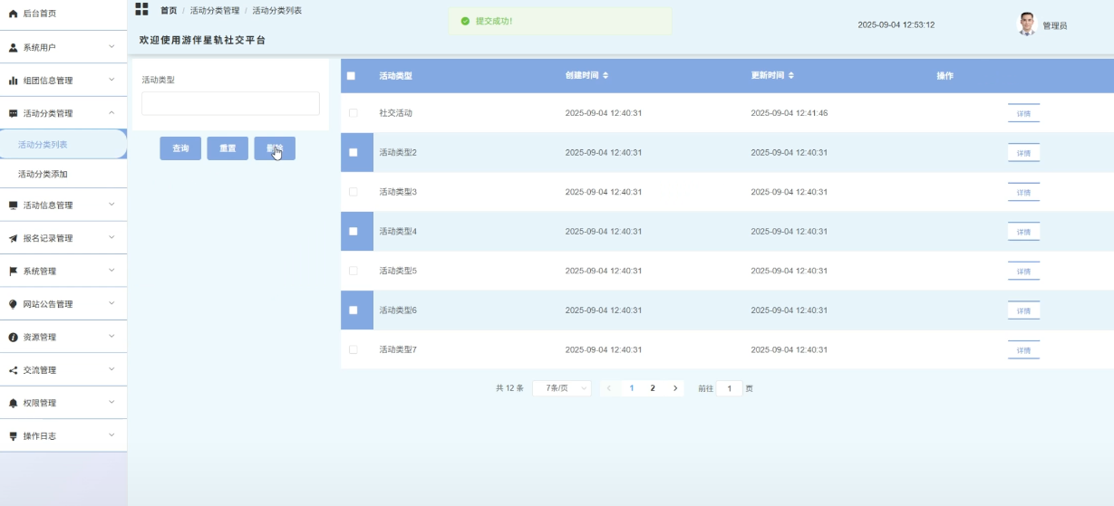Go to page 2 in pagination

653,388
